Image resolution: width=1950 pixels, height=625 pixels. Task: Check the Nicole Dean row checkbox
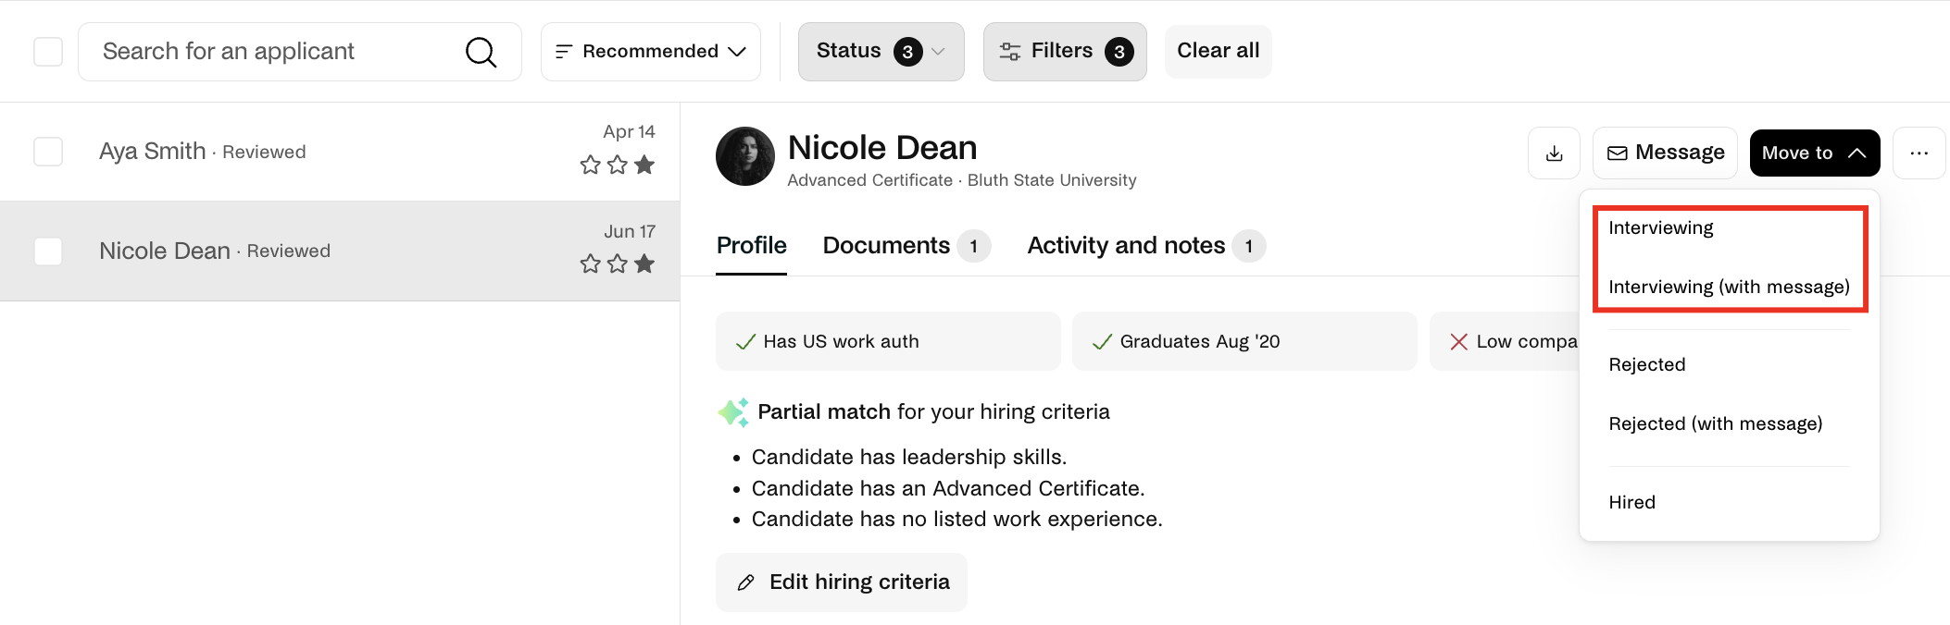pyautogui.click(x=48, y=251)
